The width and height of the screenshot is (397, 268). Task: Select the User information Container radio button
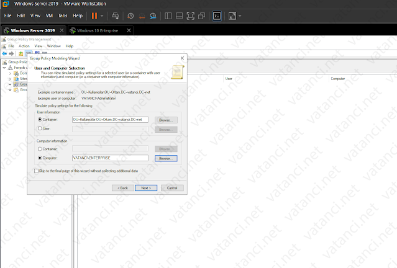[x=40, y=120]
